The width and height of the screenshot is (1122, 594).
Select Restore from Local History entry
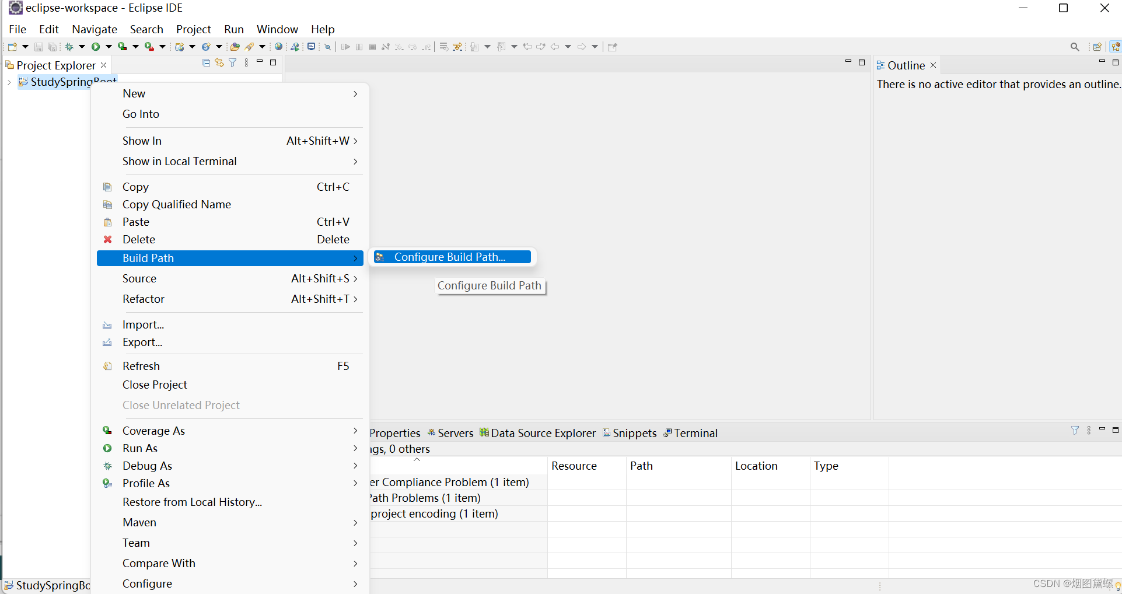pos(230,502)
